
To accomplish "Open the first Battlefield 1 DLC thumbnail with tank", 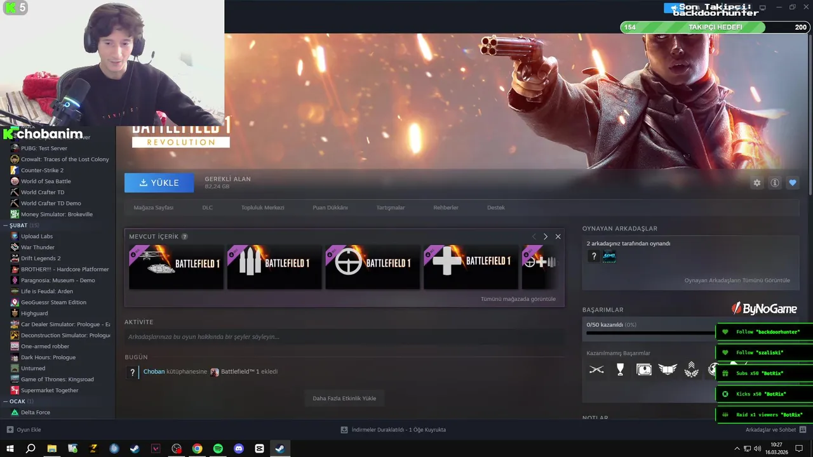I will [176, 267].
